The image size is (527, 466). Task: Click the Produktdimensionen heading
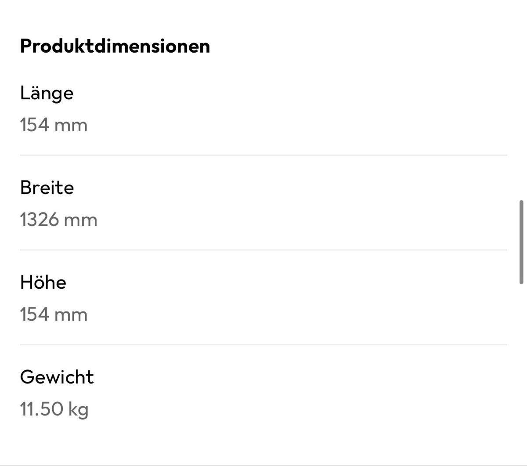coord(115,46)
